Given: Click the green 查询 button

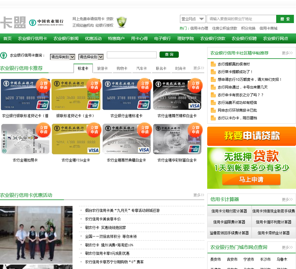Looking at the screenshot, I should (169, 54).
